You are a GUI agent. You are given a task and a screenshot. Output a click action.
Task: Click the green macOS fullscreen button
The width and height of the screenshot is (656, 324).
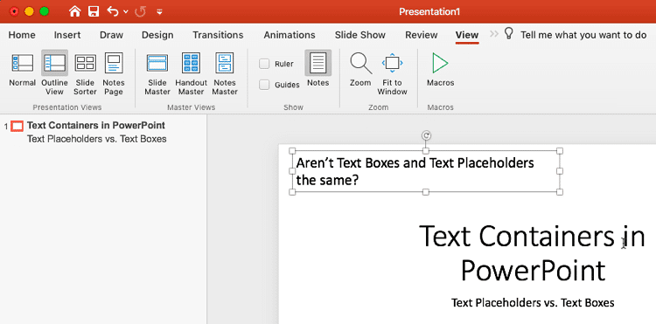pos(44,11)
